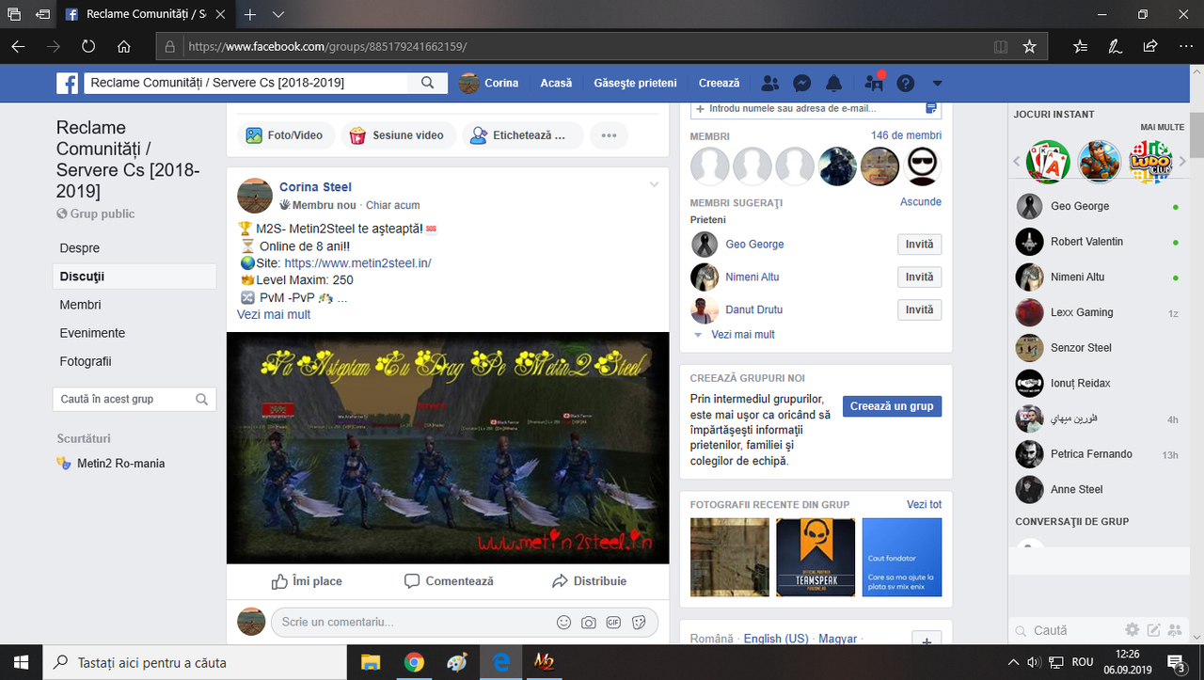Open Windows Start menu
This screenshot has height=680, width=1204.
click(x=21, y=662)
